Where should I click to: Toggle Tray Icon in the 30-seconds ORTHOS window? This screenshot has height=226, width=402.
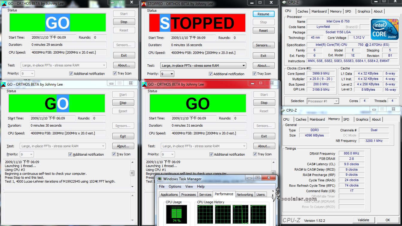click(x=114, y=154)
